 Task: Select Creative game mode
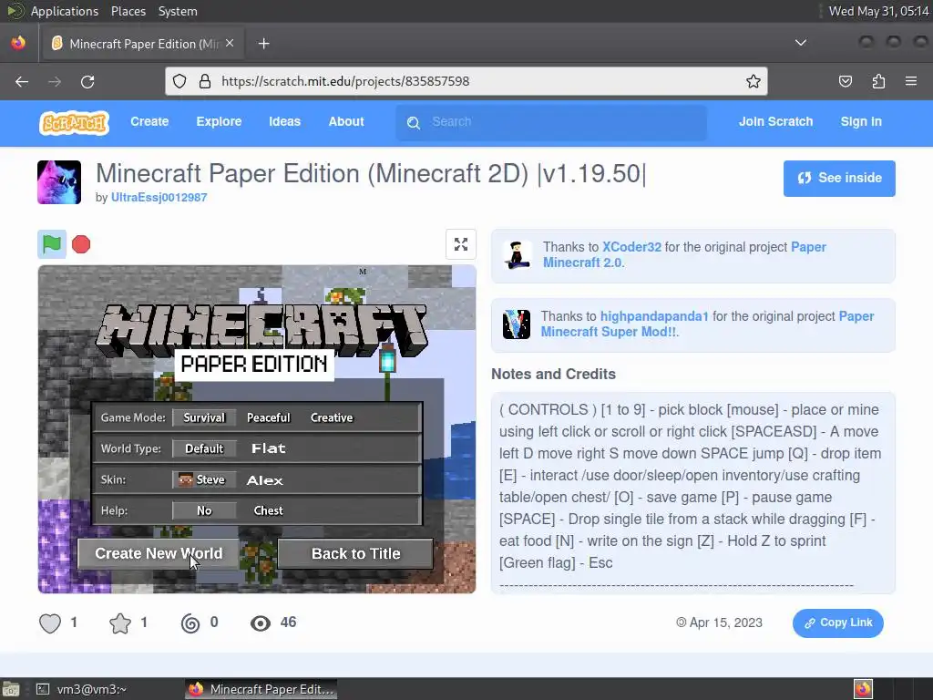point(332,417)
